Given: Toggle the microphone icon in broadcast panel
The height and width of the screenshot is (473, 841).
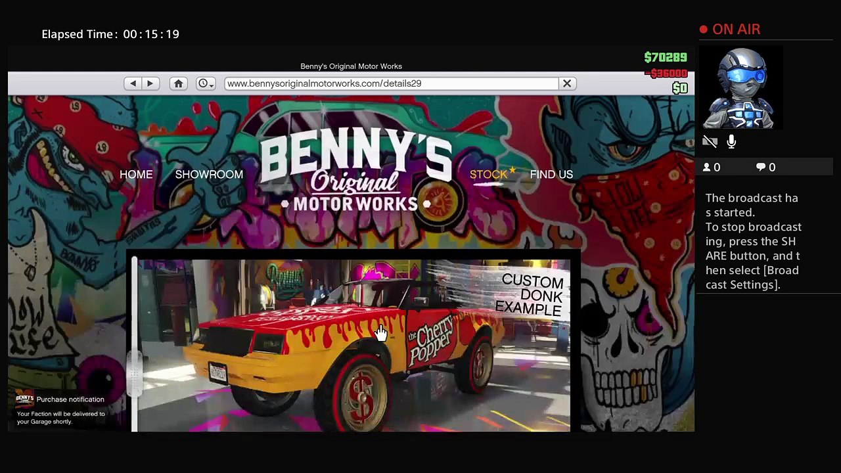Looking at the screenshot, I should coord(731,142).
